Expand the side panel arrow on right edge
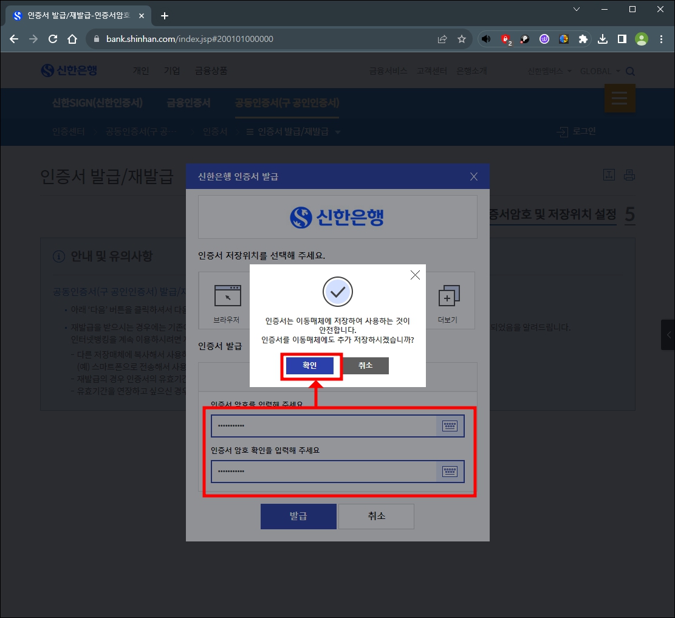The height and width of the screenshot is (618, 675). 668,335
